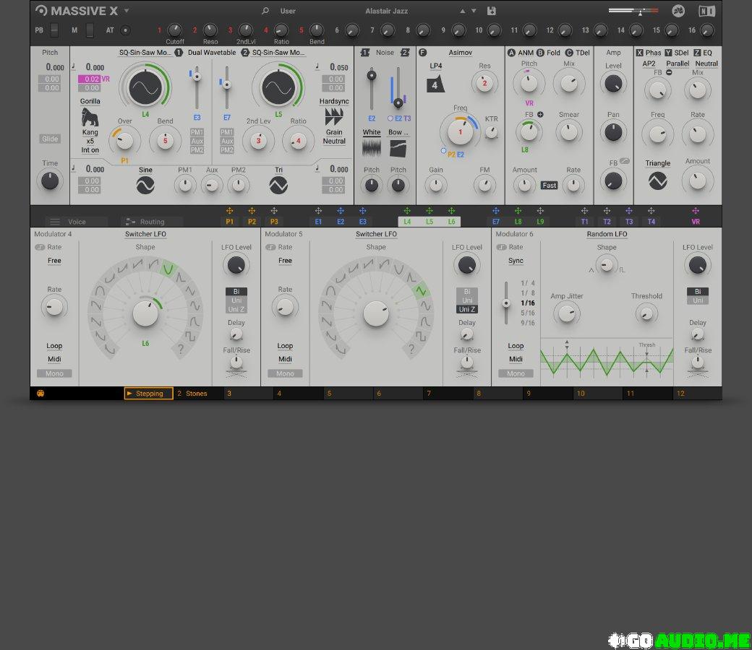Click the Alastair Jazz preset name

tap(387, 11)
